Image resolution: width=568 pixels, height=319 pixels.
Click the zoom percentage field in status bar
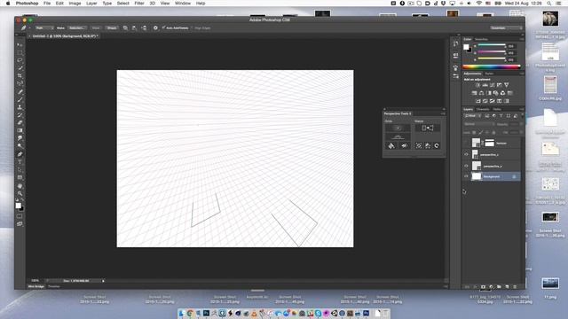35,280
